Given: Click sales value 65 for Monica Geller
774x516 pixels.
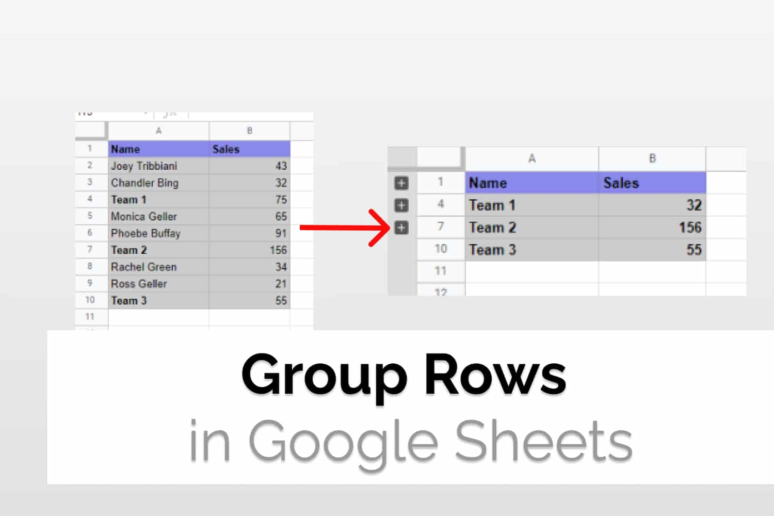Looking at the screenshot, I should pyautogui.click(x=250, y=216).
